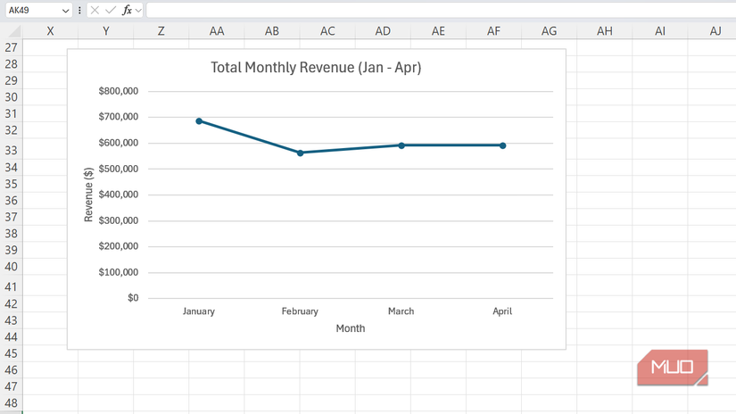Click inside the formula bar input
The image size is (736, 414).
[x=437, y=10]
